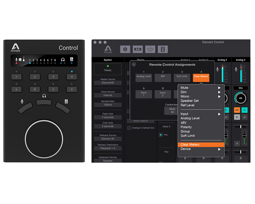Select assignment button 3 Soft Limit

click(x=182, y=78)
